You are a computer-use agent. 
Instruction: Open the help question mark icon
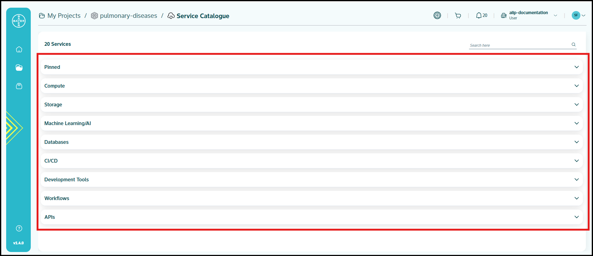pyautogui.click(x=19, y=228)
